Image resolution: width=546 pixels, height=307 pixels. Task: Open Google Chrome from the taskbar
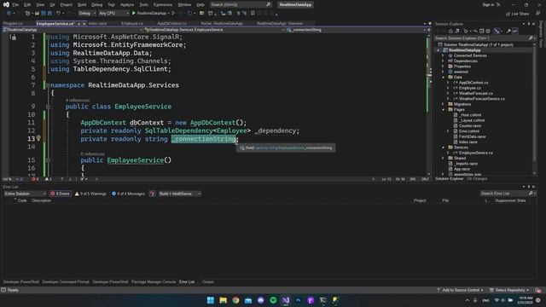tap(235, 300)
